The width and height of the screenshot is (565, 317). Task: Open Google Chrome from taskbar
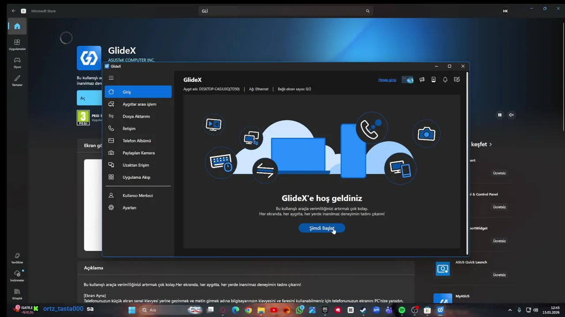tap(248, 310)
